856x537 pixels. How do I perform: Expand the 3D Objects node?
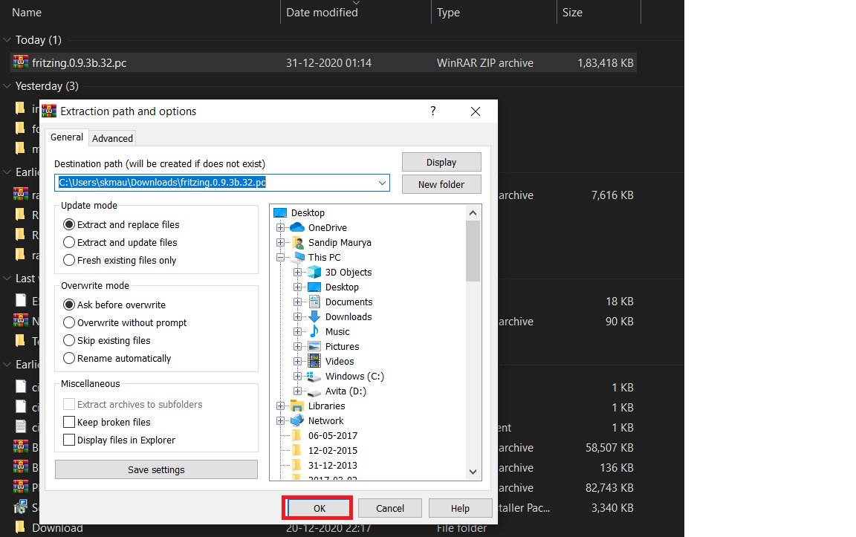coord(297,272)
